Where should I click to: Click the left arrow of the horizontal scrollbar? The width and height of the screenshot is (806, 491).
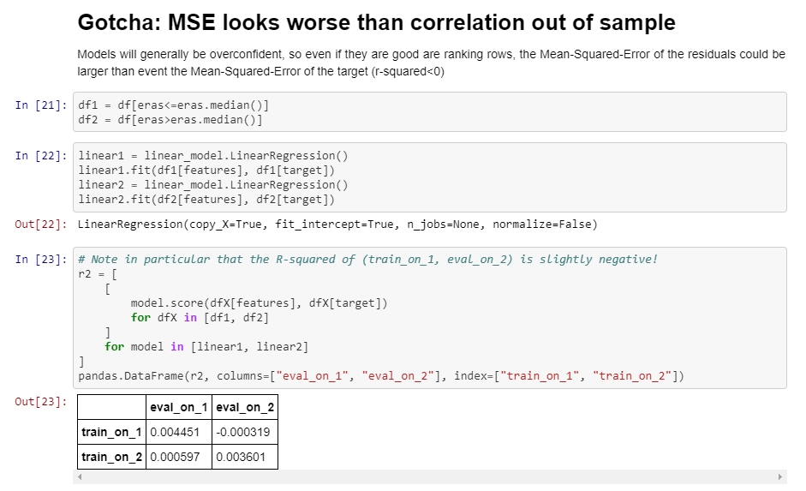click(81, 476)
